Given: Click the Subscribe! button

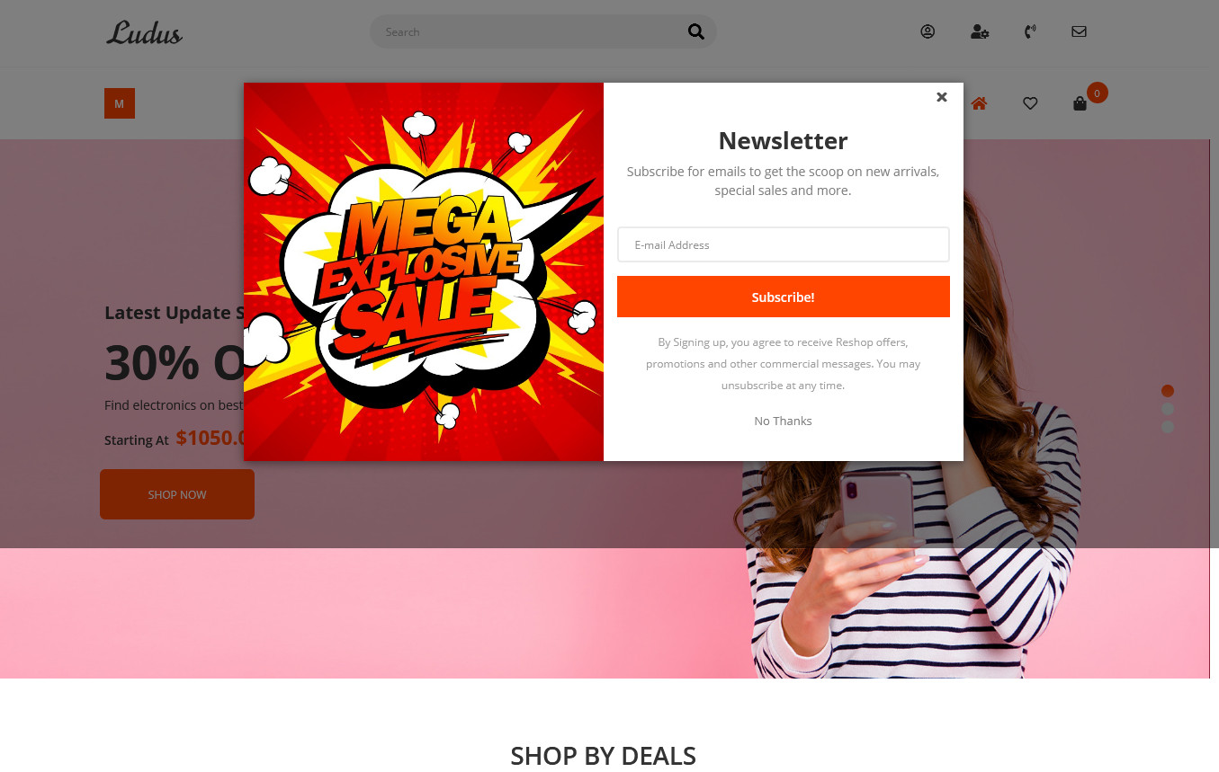Looking at the screenshot, I should [x=783, y=297].
